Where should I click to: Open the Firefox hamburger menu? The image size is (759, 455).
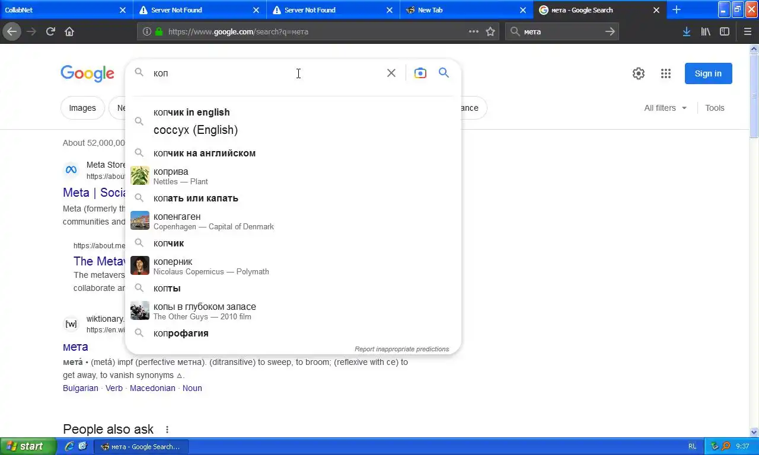[x=748, y=31]
